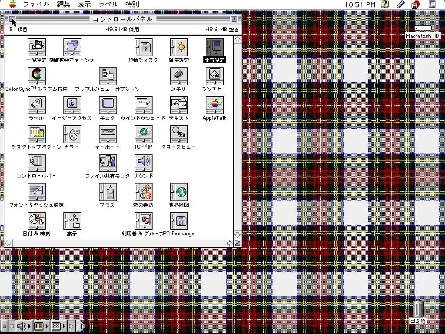Open the 表示 menu in menu bar
The height and width of the screenshot is (334, 445).
pyautogui.click(x=84, y=4)
